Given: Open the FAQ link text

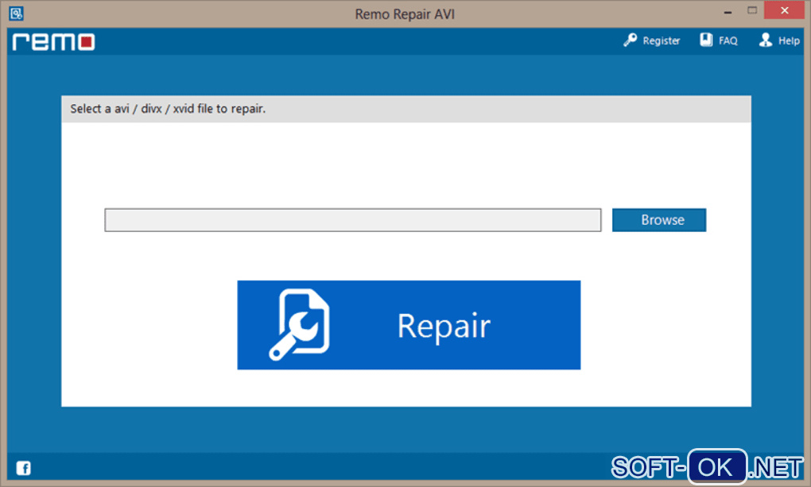Looking at the screenshot, I should (x=728, y=41).
